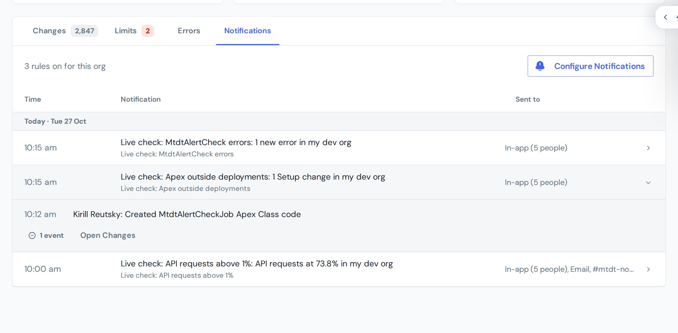Click the Open Changes link

(x=108, y=235)
